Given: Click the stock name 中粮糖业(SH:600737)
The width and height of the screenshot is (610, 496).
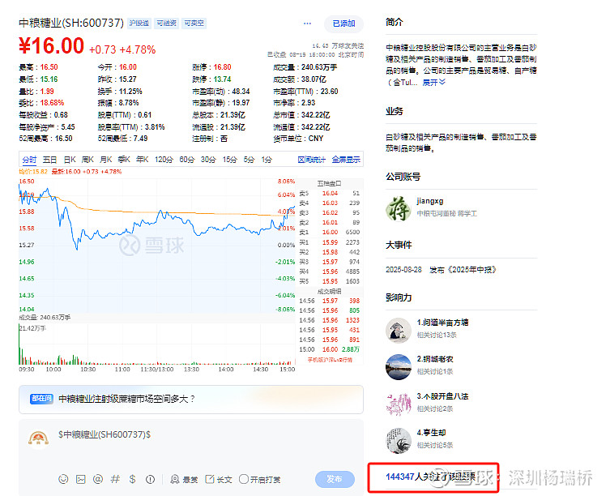Looking at the screenshot, I should [x=71, y=23].
